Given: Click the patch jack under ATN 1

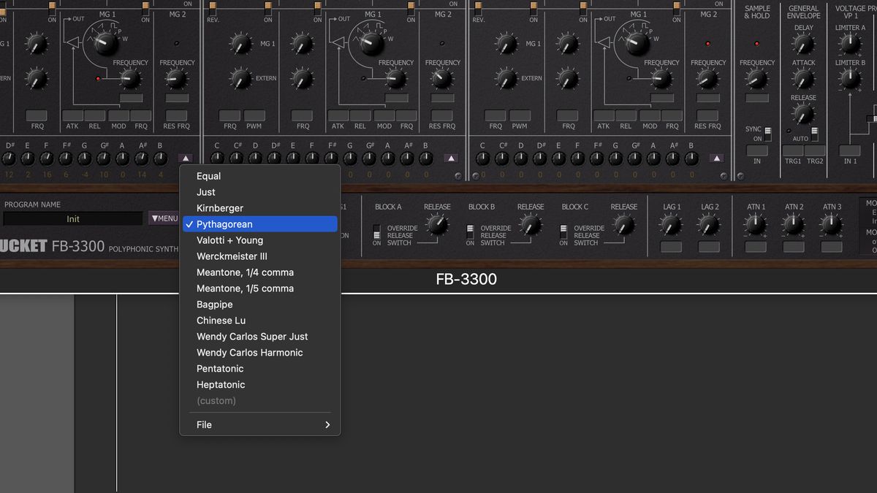Looking at the screenshot, I should [756, 247].
